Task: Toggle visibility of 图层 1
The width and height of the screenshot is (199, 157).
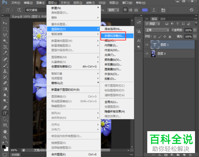Action: (147, 45)
